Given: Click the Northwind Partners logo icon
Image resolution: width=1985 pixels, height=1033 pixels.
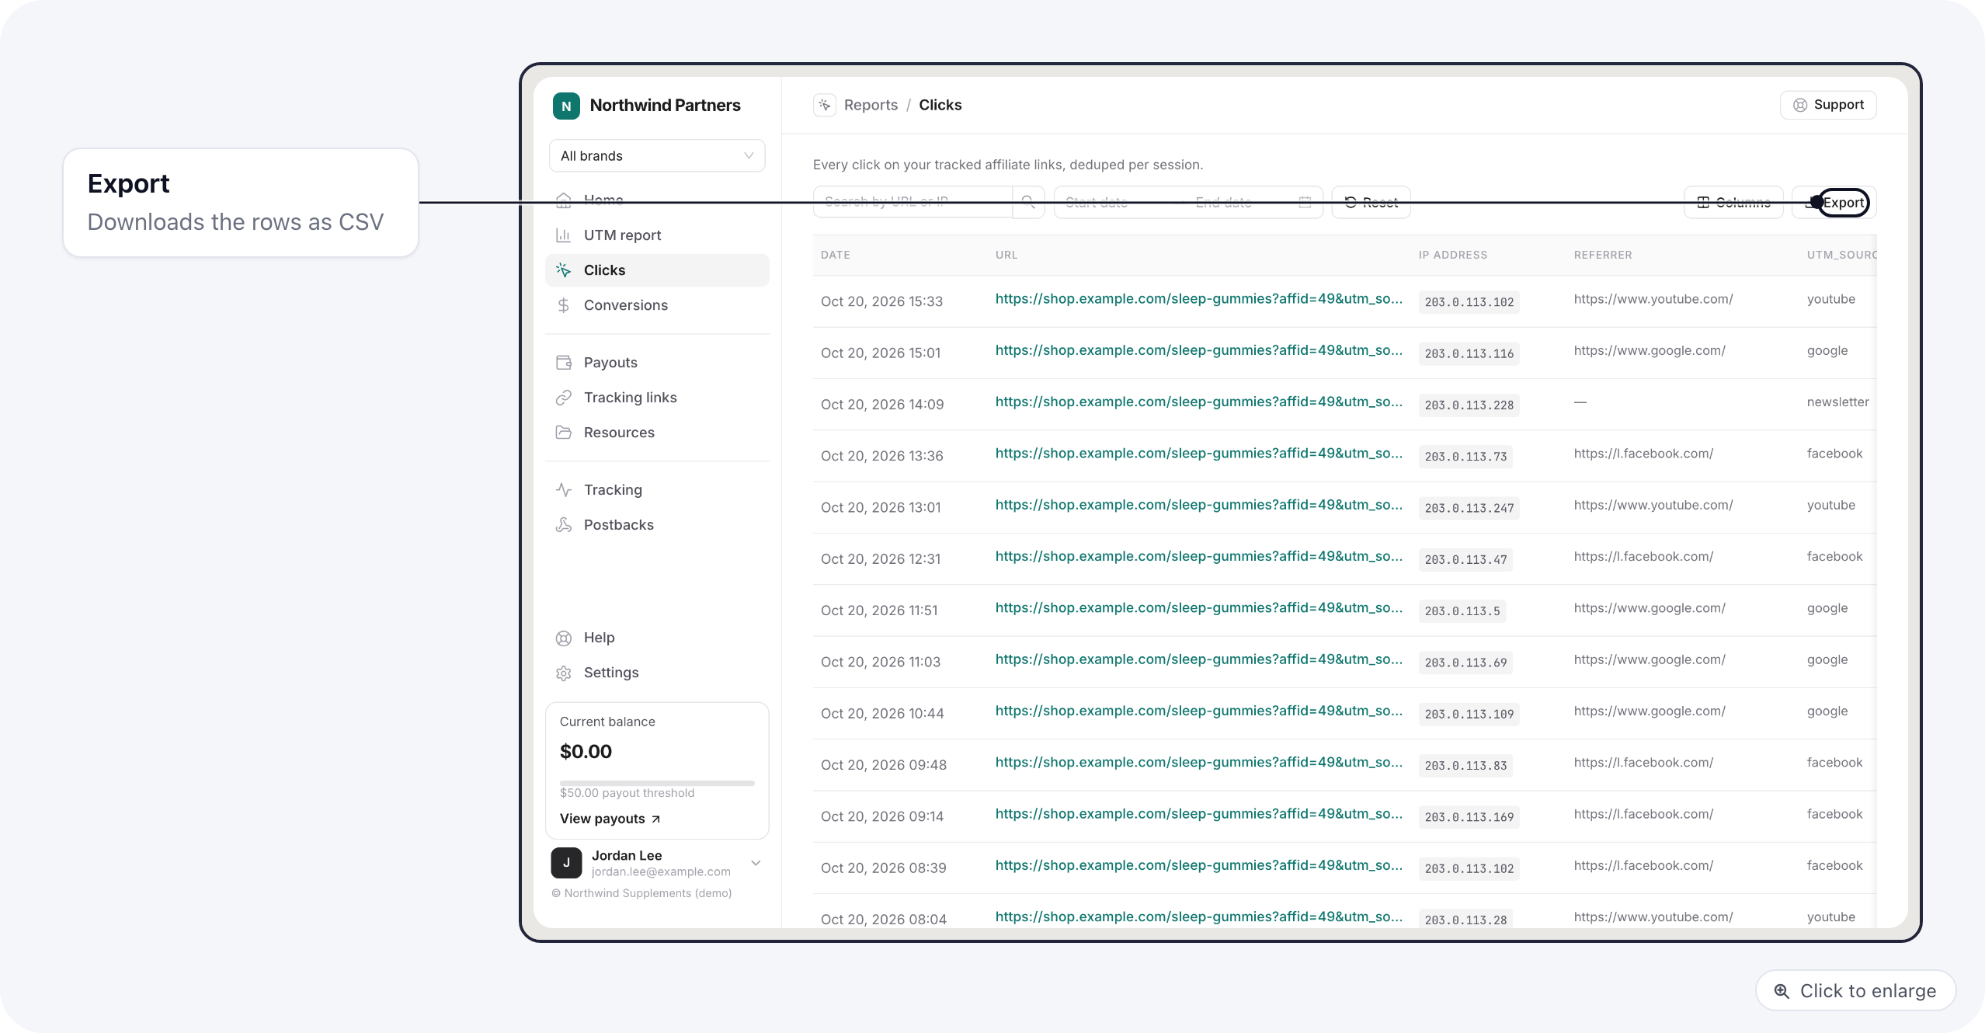Looking at the screenshot, I should (x=566, y=106).
